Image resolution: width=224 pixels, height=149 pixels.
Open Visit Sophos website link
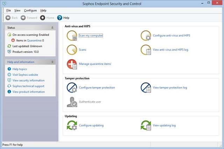coord(25,75)
